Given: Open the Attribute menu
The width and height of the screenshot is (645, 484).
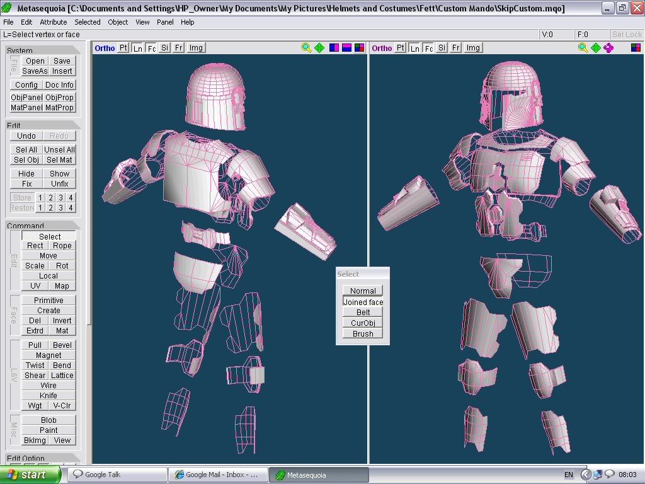Looking at the screenshot, I should coord(54,22).
